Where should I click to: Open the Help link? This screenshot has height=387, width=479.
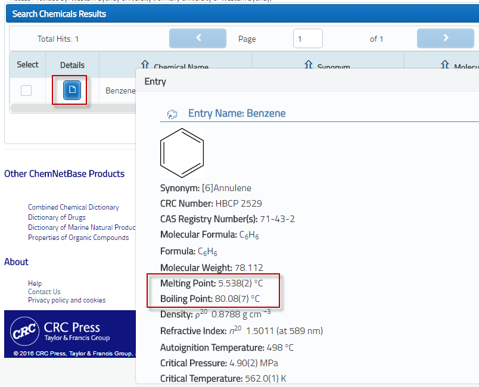35,283
